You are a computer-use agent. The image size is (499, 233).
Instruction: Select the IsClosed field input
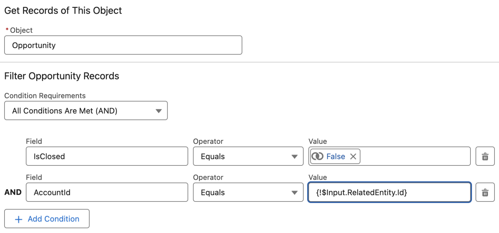pyautogui.click(x=107, y=156)
